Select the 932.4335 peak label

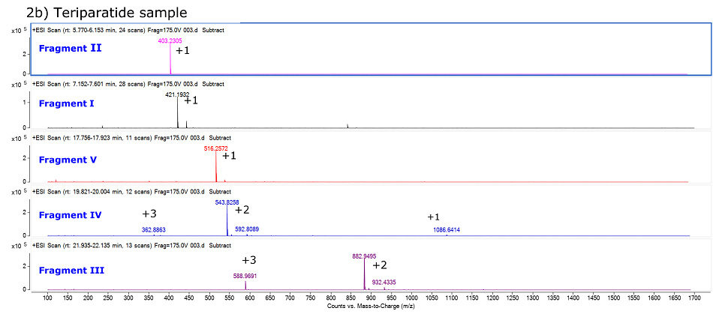coord(385,283)
